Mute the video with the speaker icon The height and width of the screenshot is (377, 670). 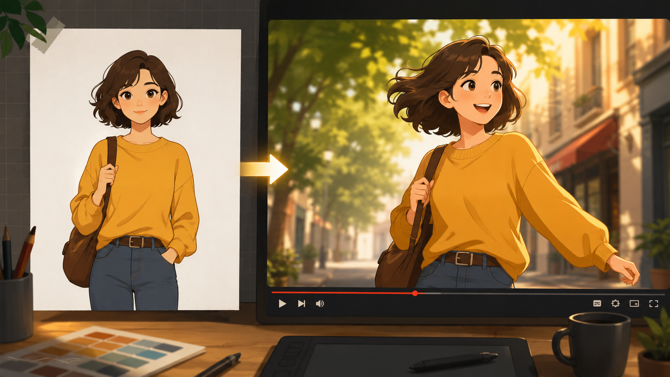pyautogui.click(x=320, y=304)
